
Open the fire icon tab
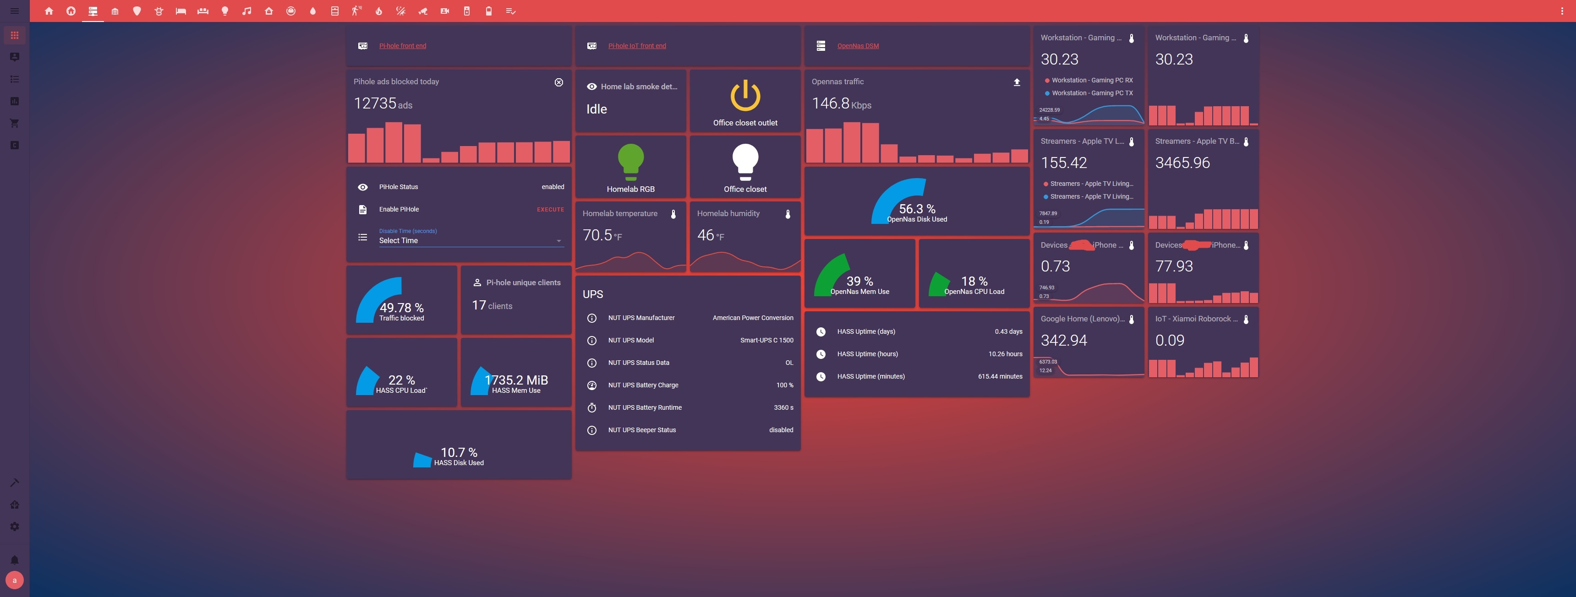[379, 11]
